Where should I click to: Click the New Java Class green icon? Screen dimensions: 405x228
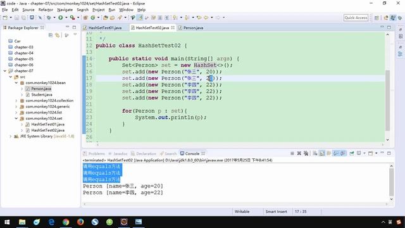pyautogui.click(x=92, y=18)
